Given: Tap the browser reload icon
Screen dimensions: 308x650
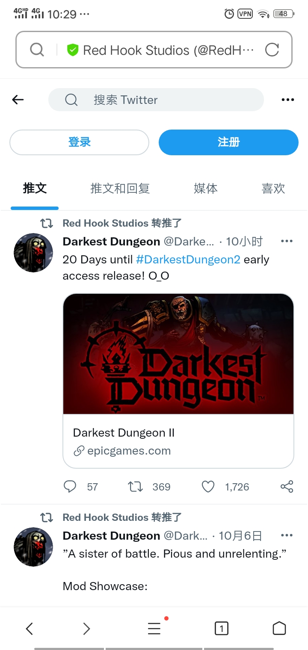Looking at the screenshot, I should tap(272, 50).
